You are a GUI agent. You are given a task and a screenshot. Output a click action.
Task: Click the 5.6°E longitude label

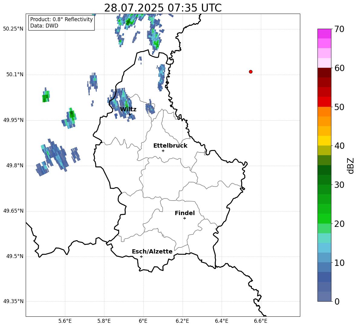coord(65,321)
